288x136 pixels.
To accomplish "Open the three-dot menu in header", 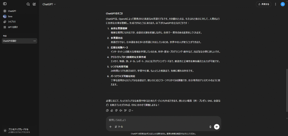I will [275, 4].
